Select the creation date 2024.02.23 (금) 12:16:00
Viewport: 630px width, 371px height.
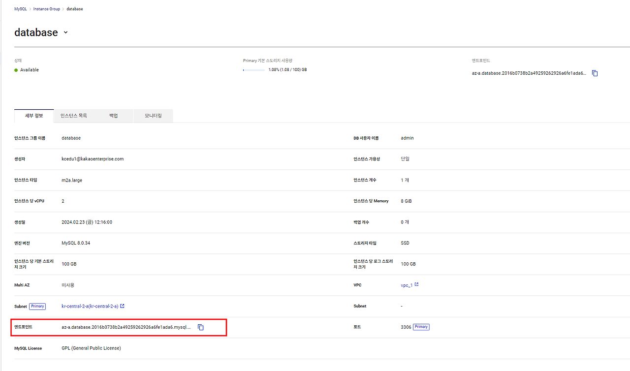tap(87, 222)
